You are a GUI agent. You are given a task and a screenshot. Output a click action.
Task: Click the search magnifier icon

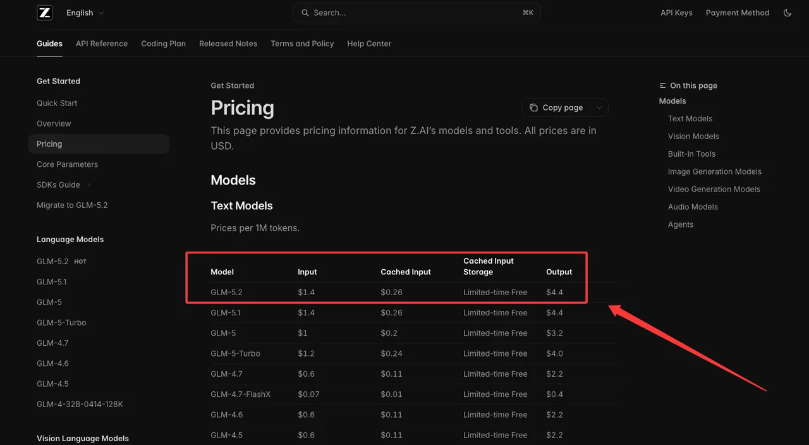point(305,13)
